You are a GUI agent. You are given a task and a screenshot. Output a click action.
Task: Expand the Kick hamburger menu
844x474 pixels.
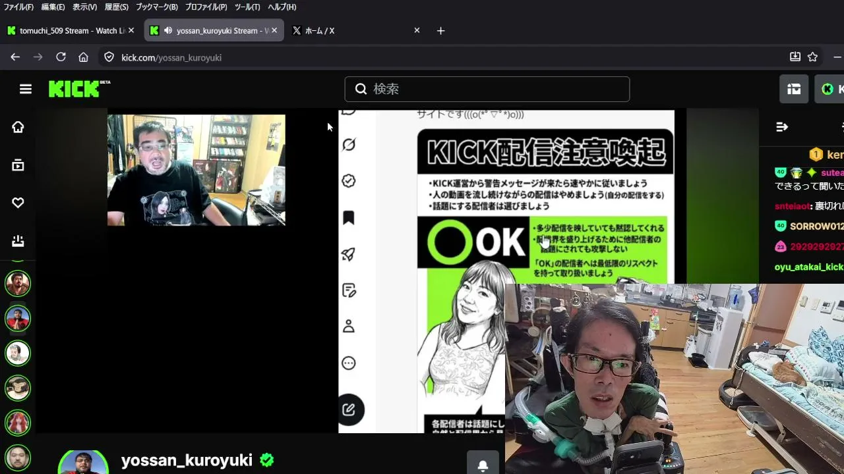(x=26, y=89)
